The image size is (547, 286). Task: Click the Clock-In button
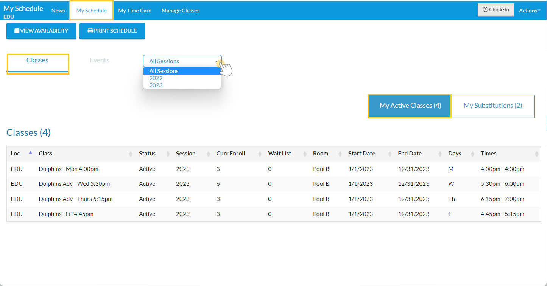(496, 10)
